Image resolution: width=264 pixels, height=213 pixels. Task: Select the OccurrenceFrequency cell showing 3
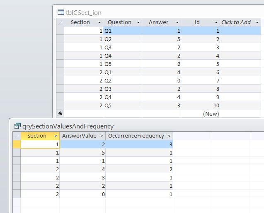coord(139,144)
